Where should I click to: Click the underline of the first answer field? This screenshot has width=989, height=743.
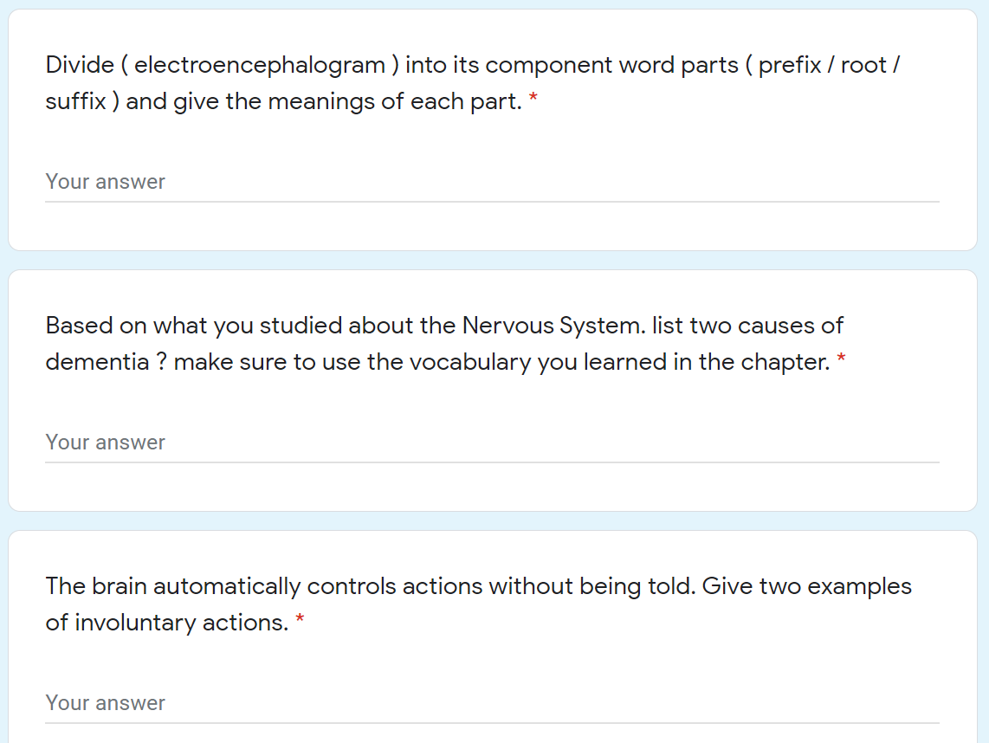click(494, 200)
